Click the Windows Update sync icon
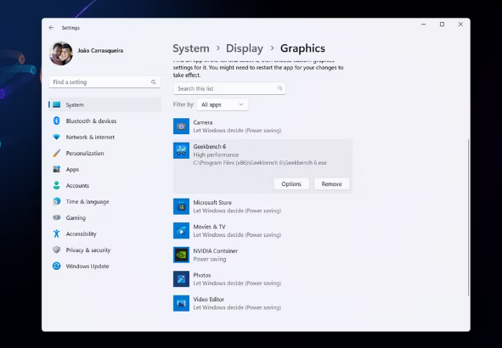This screenshot has width=502, height=348. pyautogui.click(x=57, y=266)
